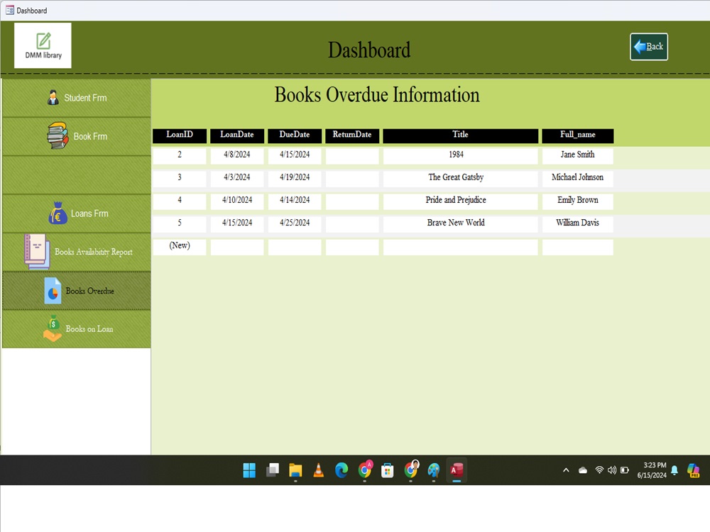Screen dimensions: 710x532
Task: Click empty ReturnDate field for Jane Smith
Action: (352, 155)
